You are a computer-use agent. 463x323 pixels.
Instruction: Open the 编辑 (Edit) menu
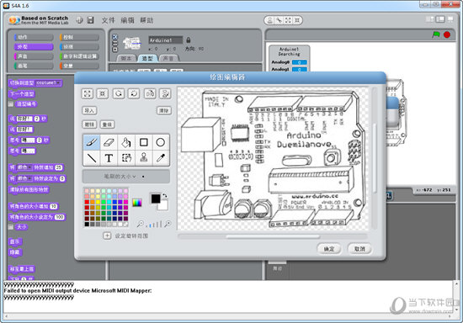[127, 20]
